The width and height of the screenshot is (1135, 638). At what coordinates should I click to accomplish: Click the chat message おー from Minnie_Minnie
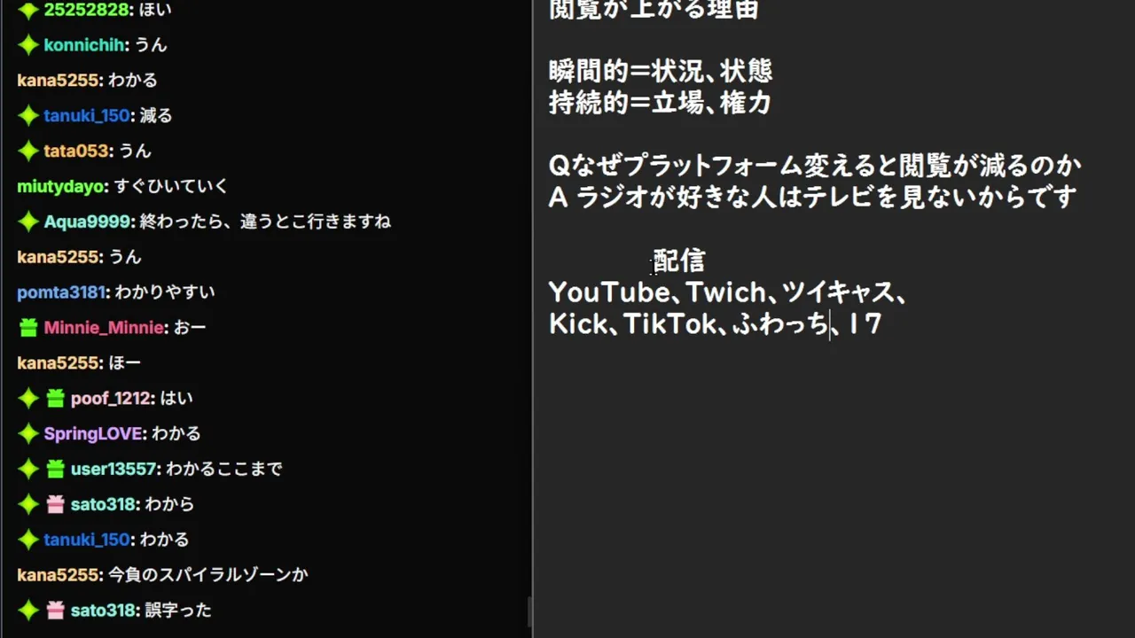point(190,328)
